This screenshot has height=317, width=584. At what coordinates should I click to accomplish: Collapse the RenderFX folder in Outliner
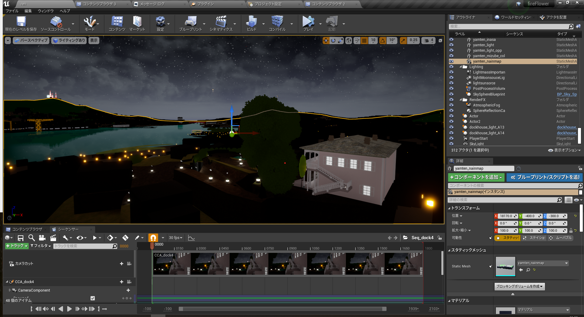coord(461,100)
